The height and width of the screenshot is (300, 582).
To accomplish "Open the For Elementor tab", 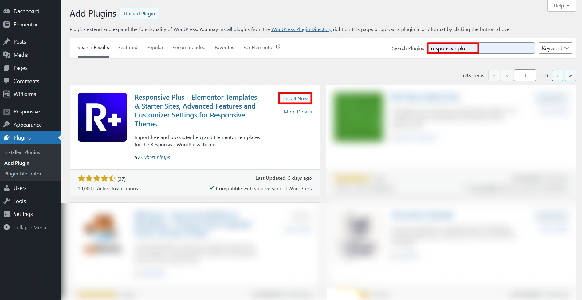I will click(x=262, y=48).
